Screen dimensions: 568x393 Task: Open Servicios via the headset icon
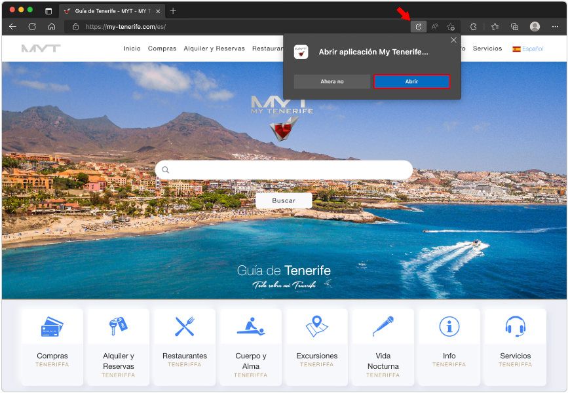(515, 326)
